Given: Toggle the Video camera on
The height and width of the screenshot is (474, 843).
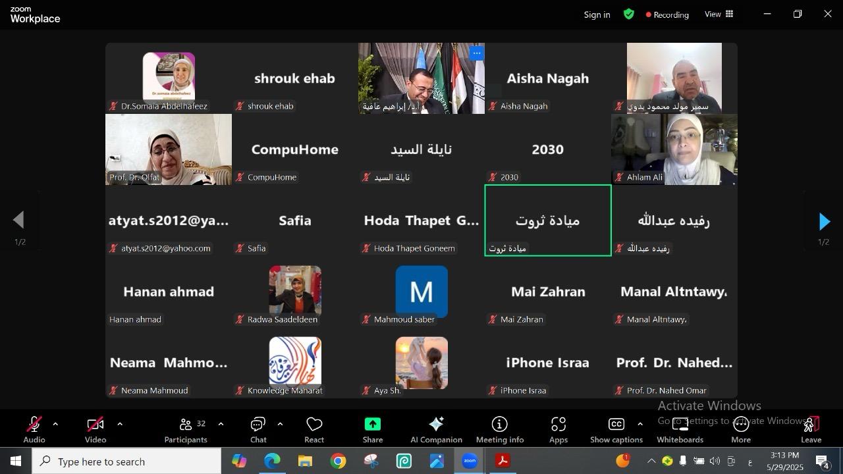Looking at the screenshot, I should 95,429.
